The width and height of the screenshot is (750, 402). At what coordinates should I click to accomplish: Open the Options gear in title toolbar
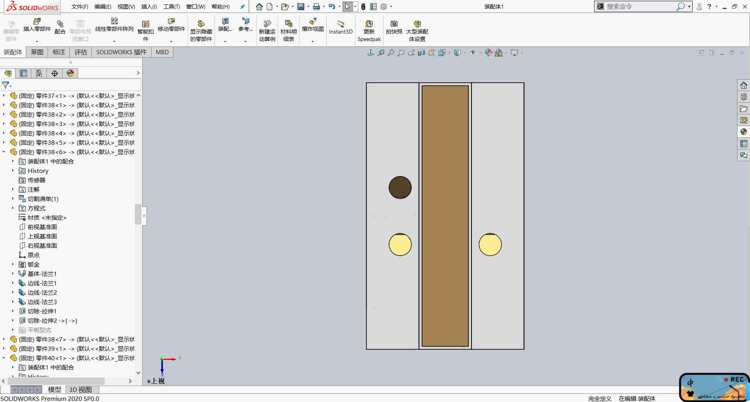(384, 7)
